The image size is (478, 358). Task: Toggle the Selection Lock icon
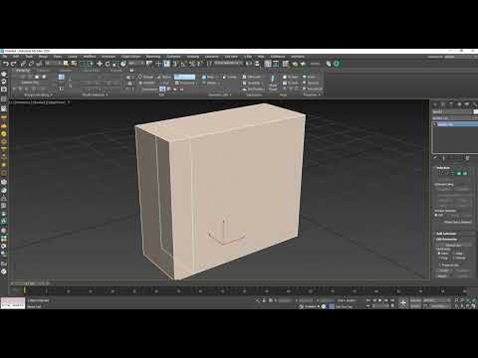tap(265, 300)
